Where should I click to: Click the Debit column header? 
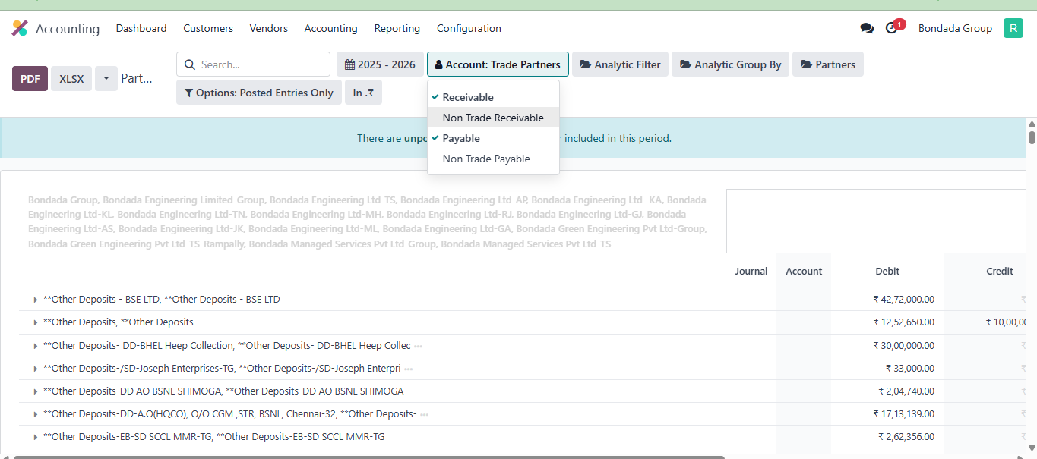tap(887, 271)
